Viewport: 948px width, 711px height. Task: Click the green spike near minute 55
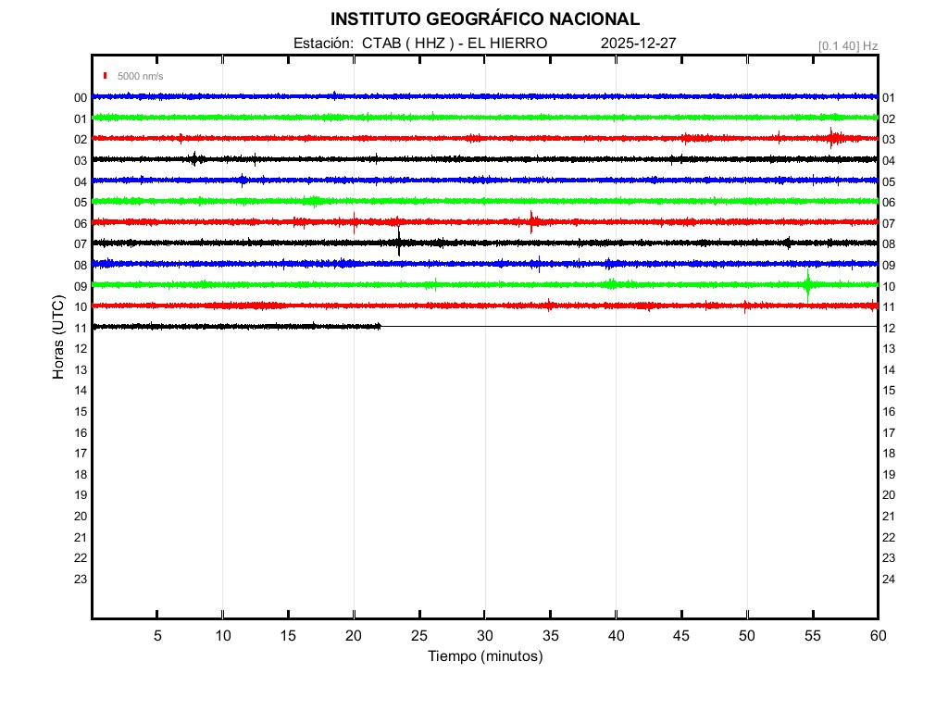click(x=808, y=284)
